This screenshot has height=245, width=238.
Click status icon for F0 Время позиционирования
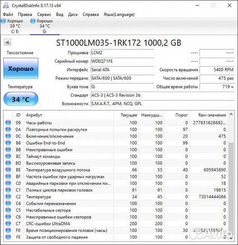pos(8,230)
